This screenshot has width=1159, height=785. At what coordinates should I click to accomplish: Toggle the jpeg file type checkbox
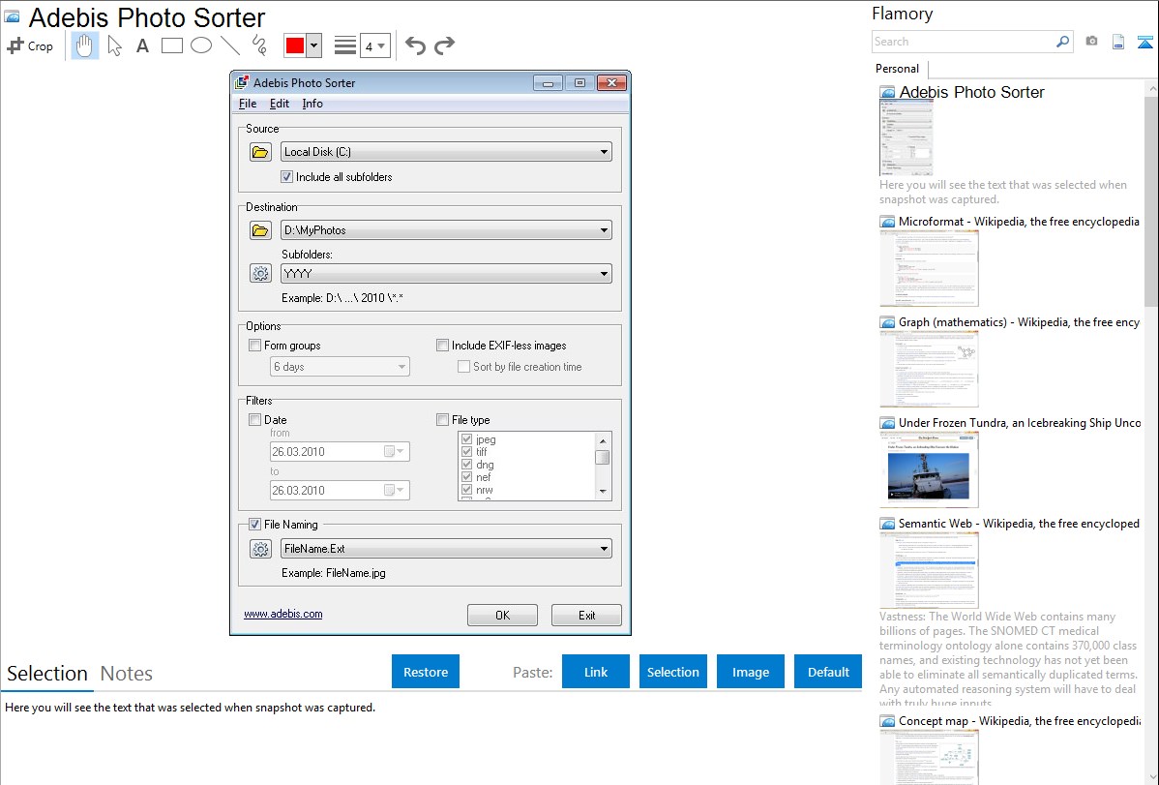pos(466,439)
